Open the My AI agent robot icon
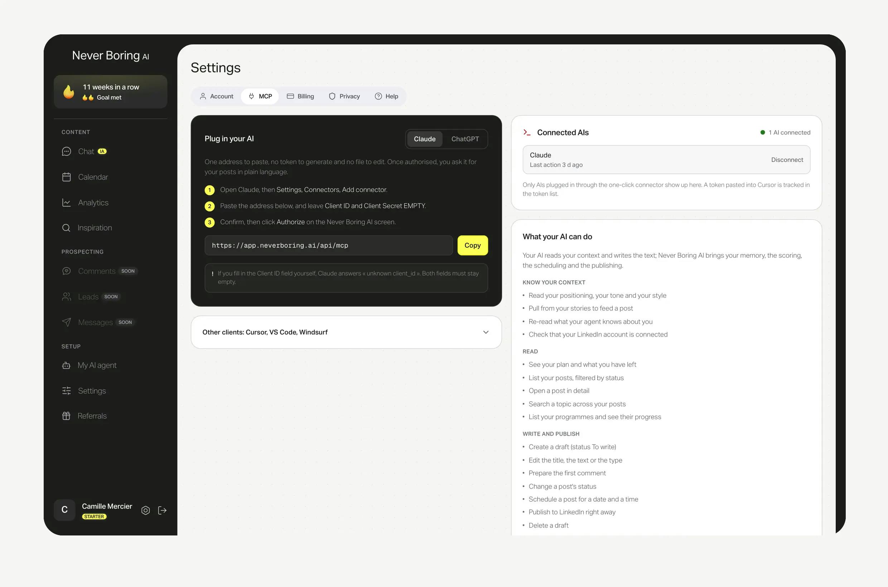This screenshot has width=888, height=587. coord(66,365)
